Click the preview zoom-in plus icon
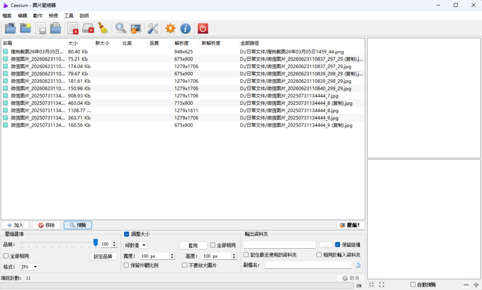 [x=476, y=284]
